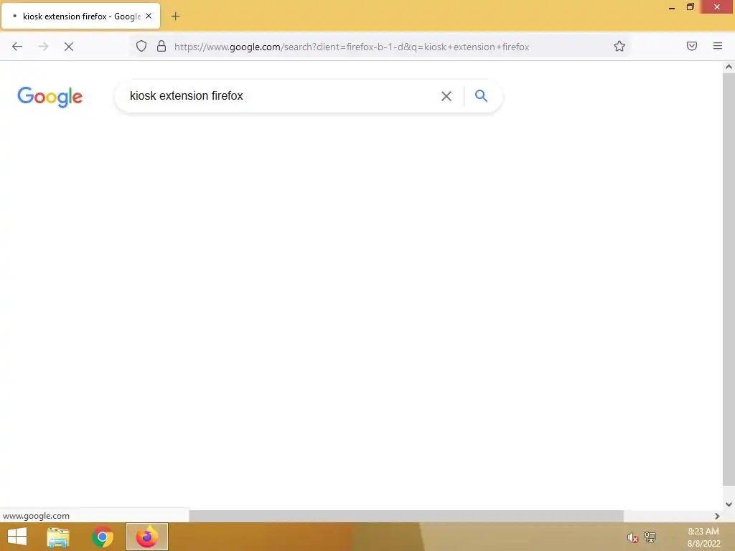Clear the Google search query
Screen dimensions: 735x551
pos(446,96)
